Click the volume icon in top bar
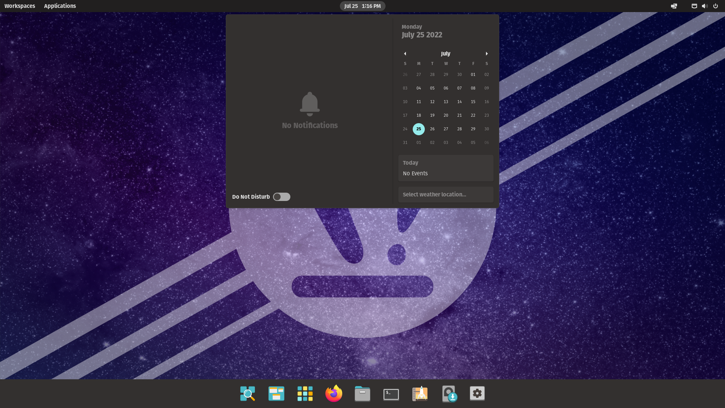Image resolution: width=725 pixels, height=408 pixels. 705,6
